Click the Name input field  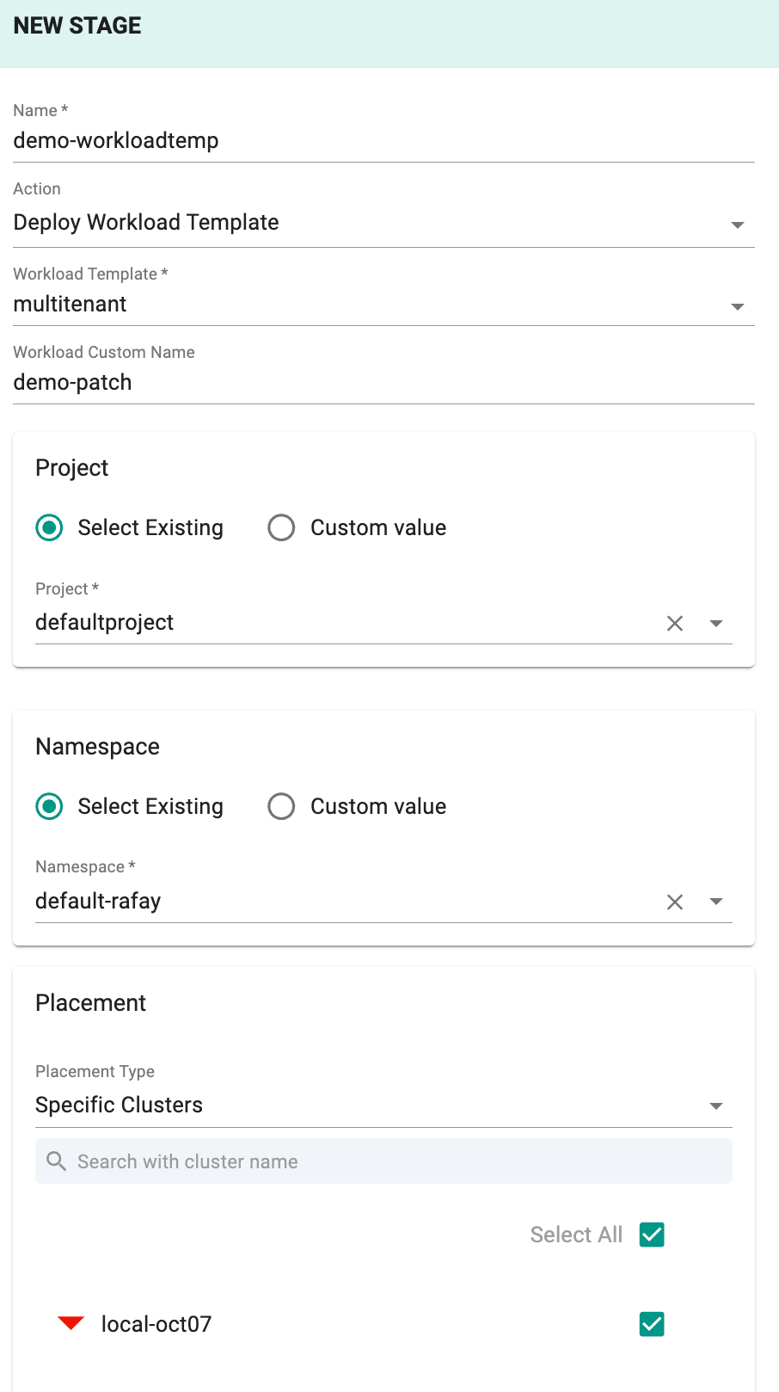coord(383,140)
